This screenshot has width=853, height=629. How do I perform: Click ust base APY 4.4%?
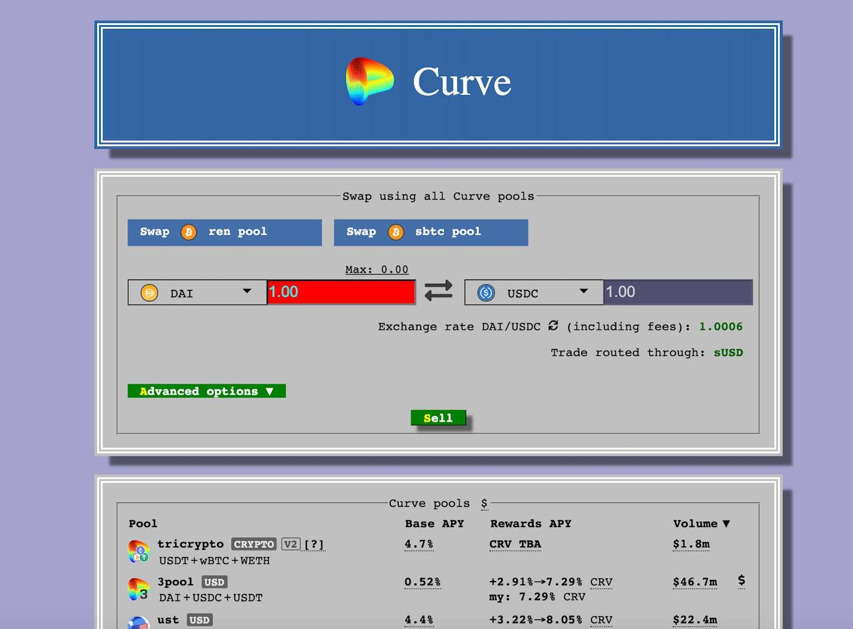(419, 620)
